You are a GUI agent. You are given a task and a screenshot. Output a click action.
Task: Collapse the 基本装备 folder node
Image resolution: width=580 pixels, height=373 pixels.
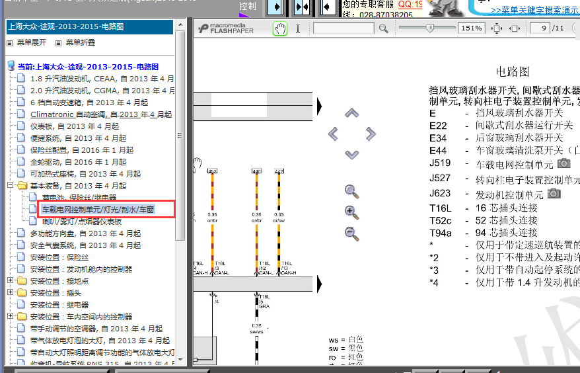click(x=11, y=185)
